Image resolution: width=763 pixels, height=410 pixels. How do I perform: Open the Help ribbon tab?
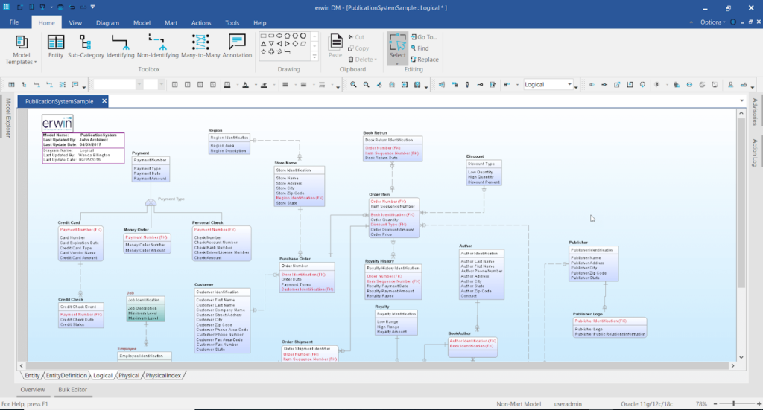click(x=260, y=23)
